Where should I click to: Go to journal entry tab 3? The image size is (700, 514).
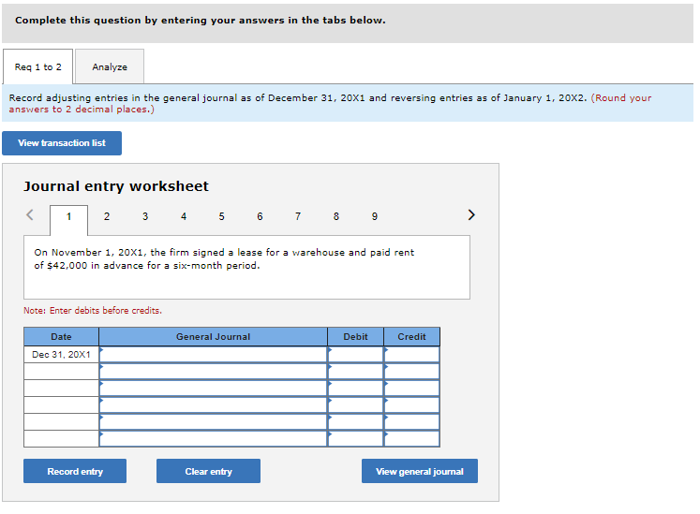click(145, 217)
